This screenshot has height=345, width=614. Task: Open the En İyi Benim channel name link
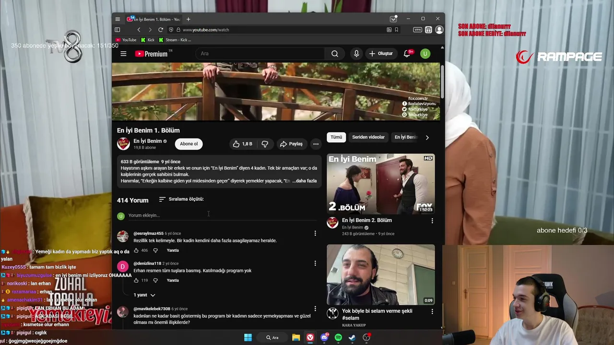tap(148, 141)
